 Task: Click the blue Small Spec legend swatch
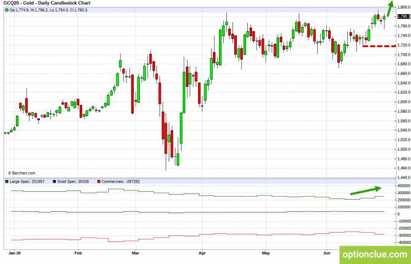tap(54, 181)
